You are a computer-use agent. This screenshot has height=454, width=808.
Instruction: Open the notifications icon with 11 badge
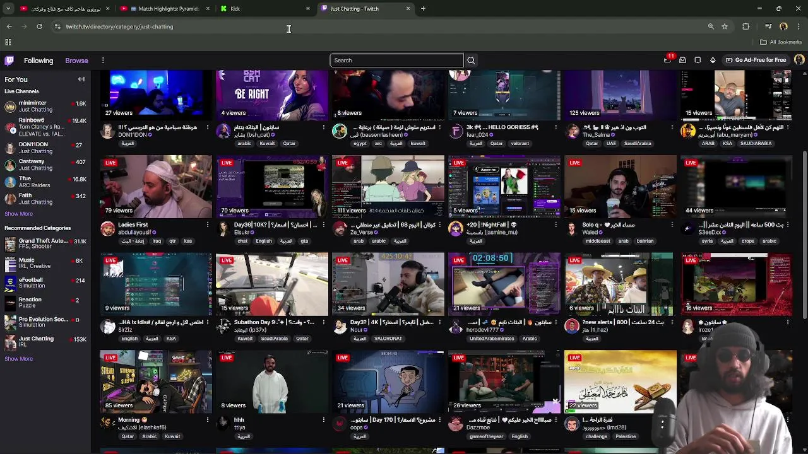[668, 59]
